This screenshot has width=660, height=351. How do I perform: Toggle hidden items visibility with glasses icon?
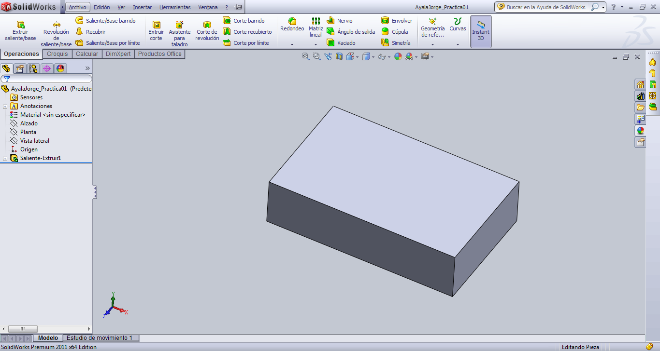pyautogui.click(x=382, y=56)
